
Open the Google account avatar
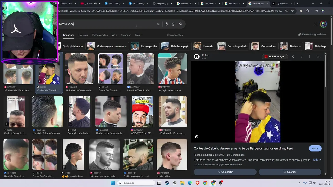point(323,24)
